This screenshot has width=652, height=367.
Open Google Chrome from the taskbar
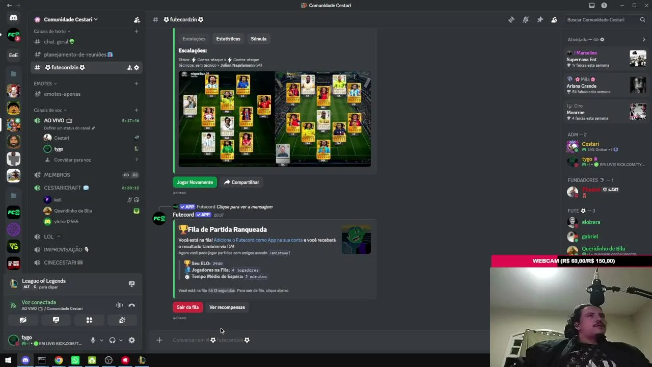tap(59, 360)
